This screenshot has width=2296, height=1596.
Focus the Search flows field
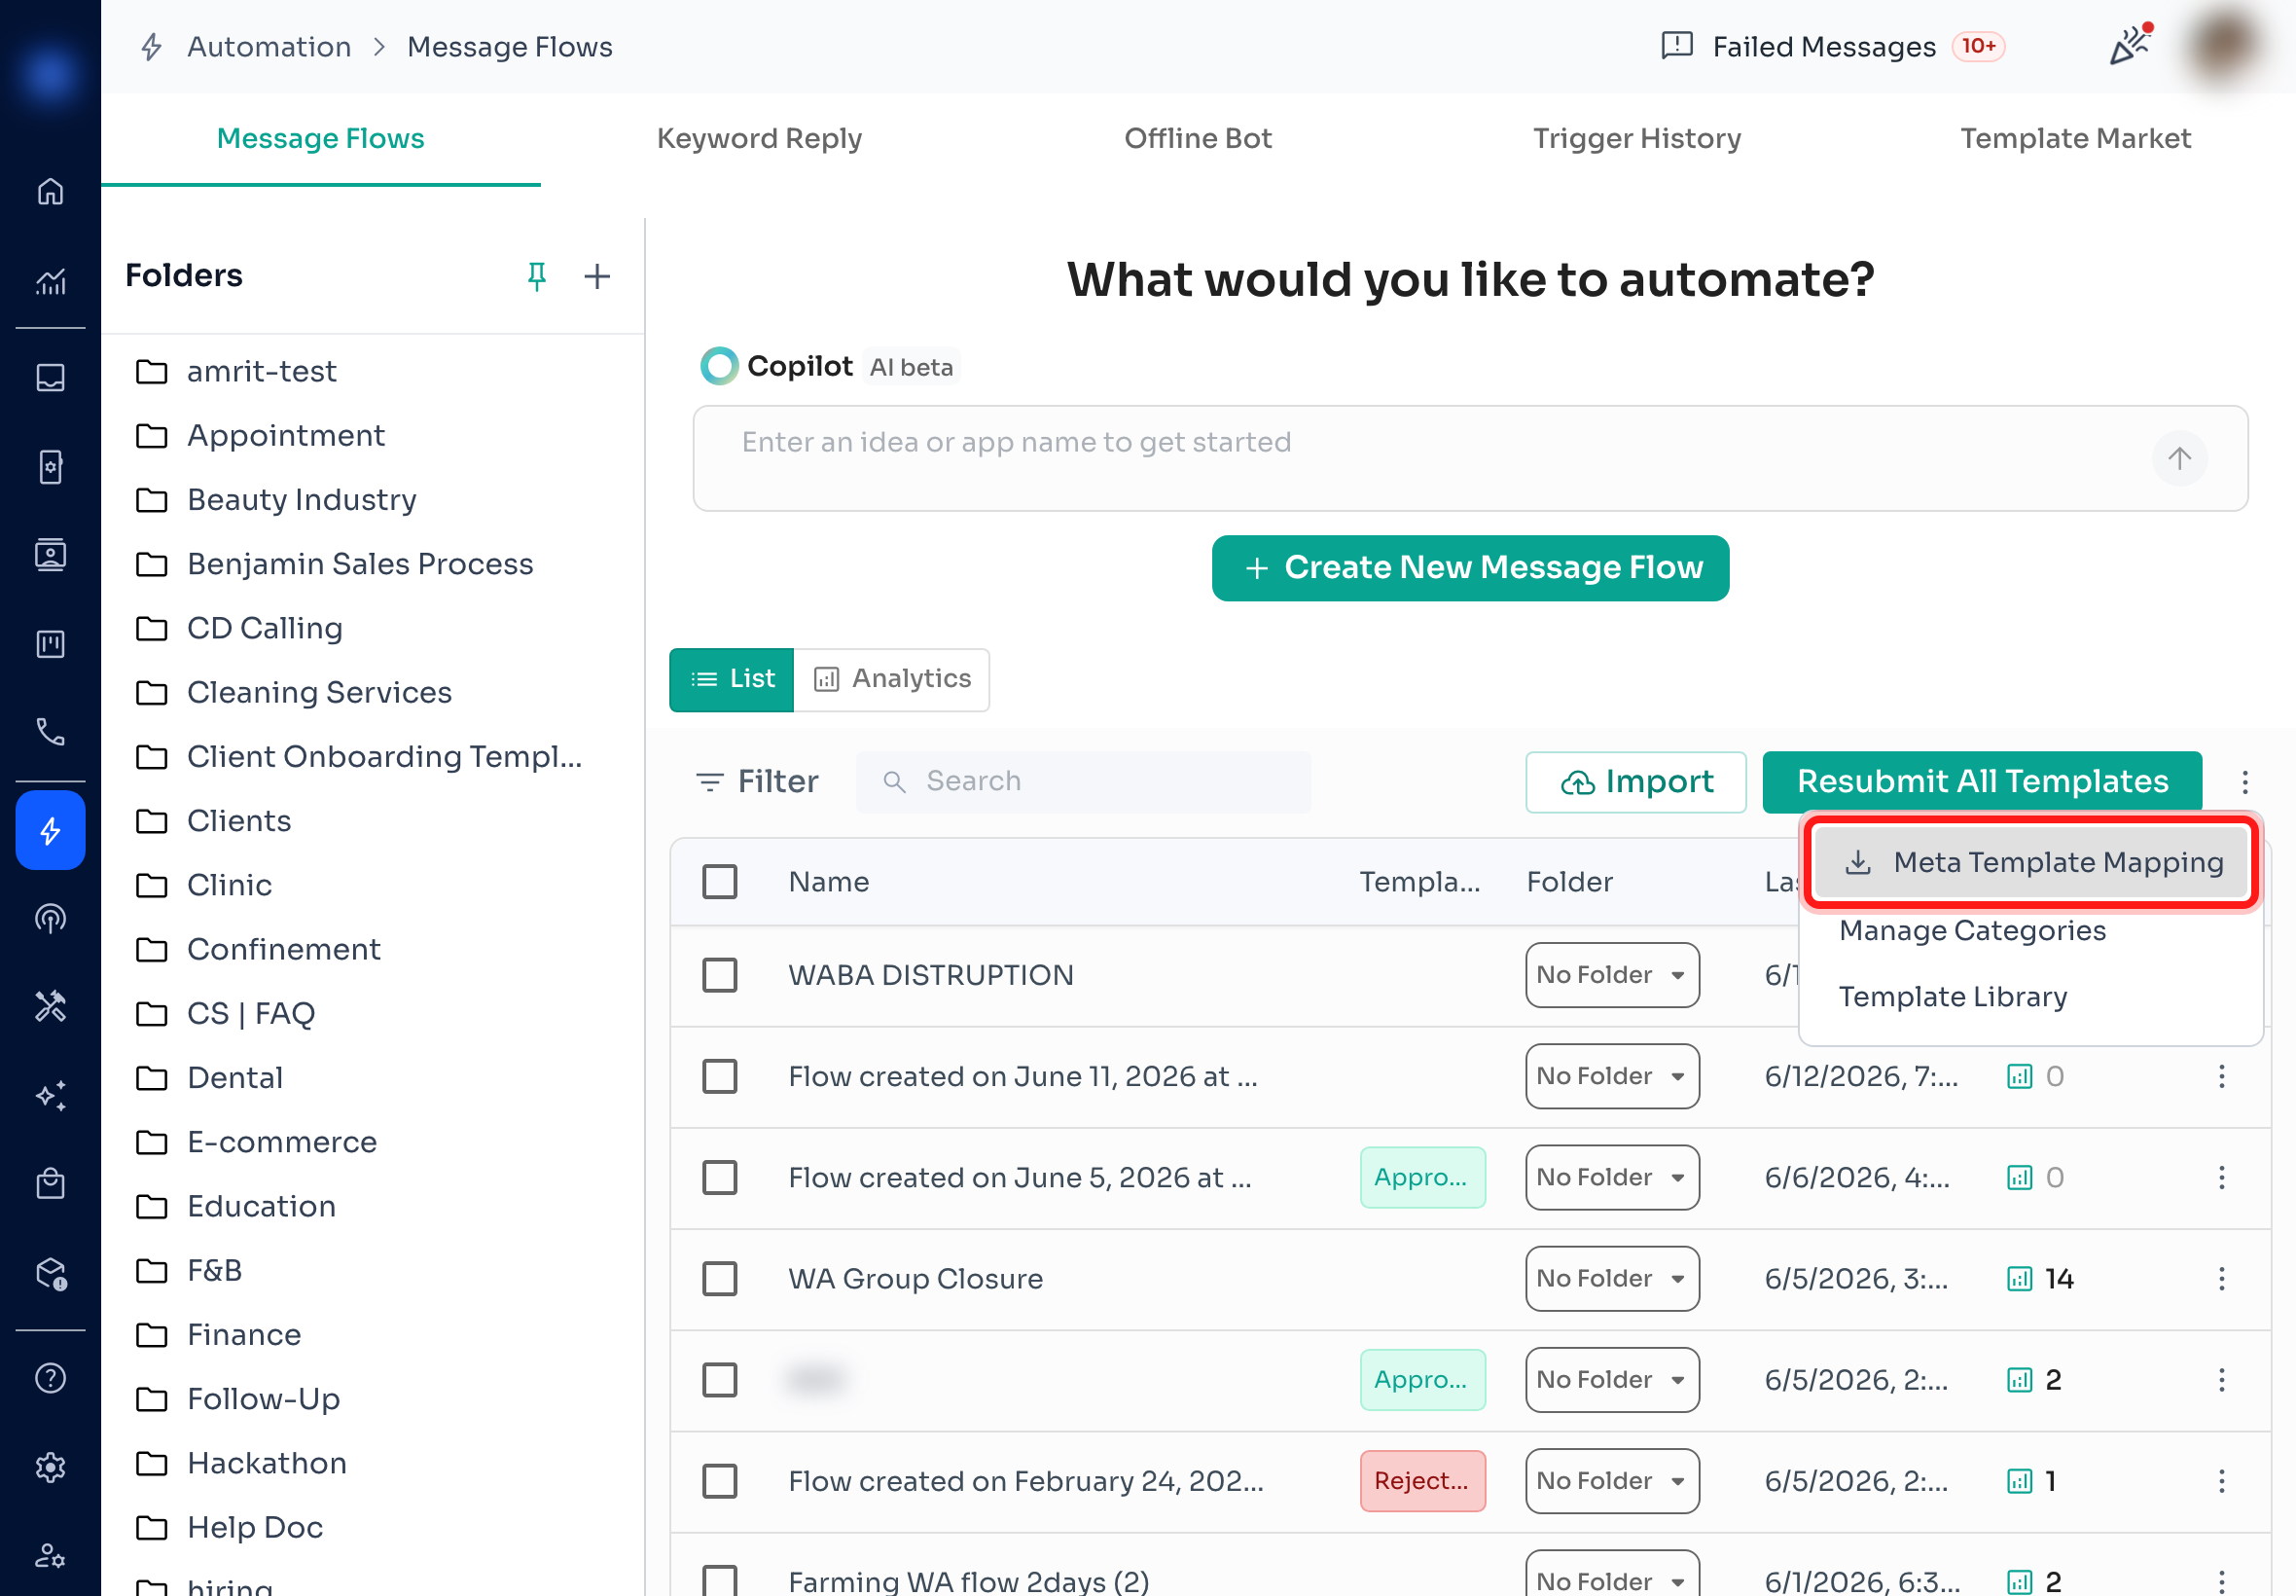pos(1083,782)
